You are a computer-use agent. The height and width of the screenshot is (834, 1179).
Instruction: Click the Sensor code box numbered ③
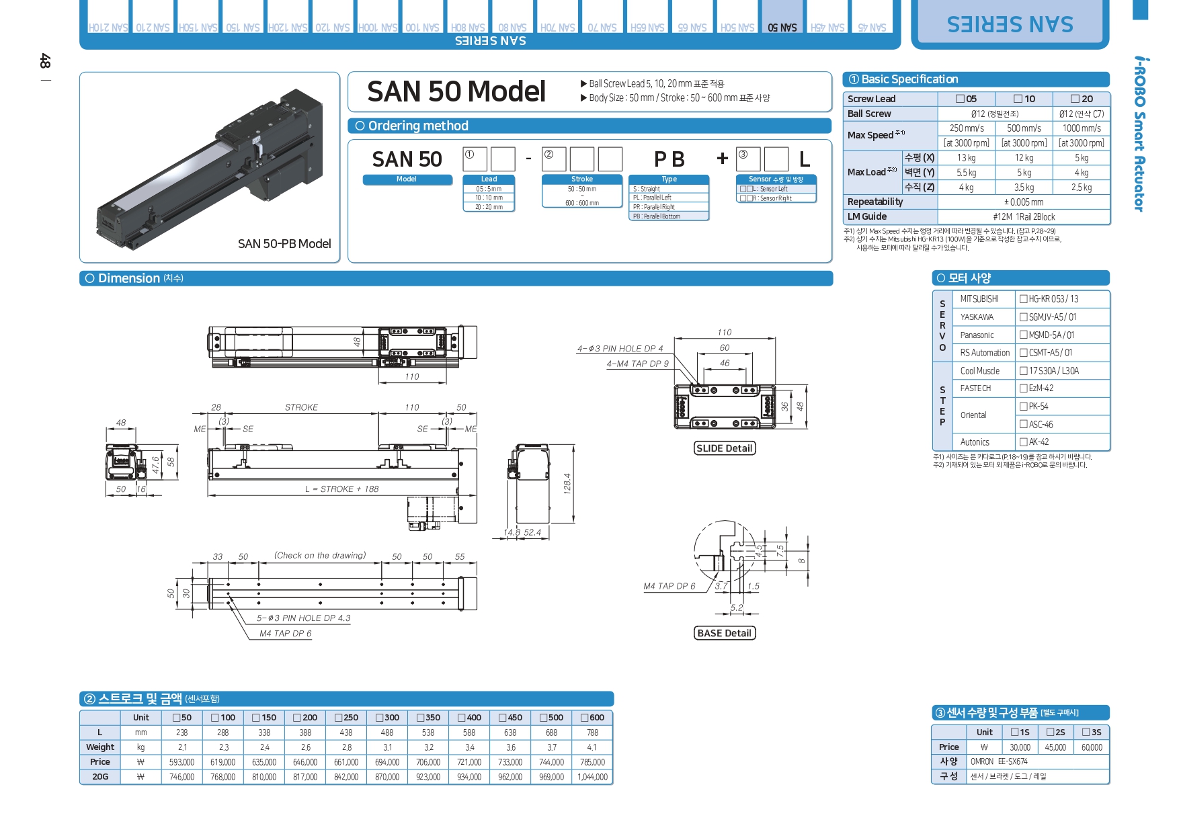pyautogui.click(x=748, y=159)
